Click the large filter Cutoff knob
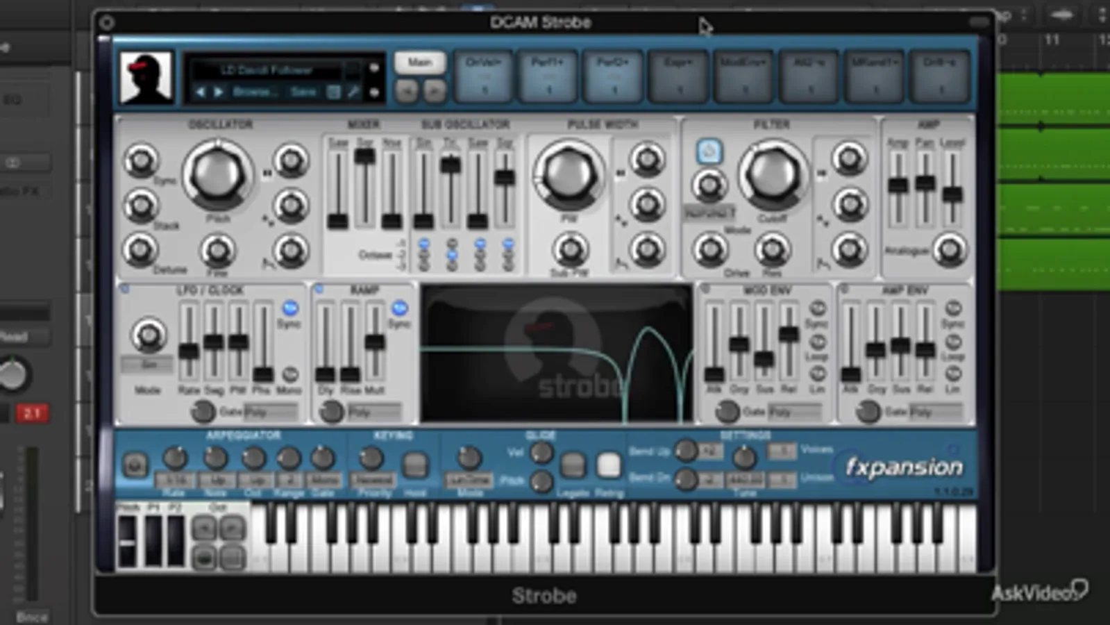 pos(772,174)
